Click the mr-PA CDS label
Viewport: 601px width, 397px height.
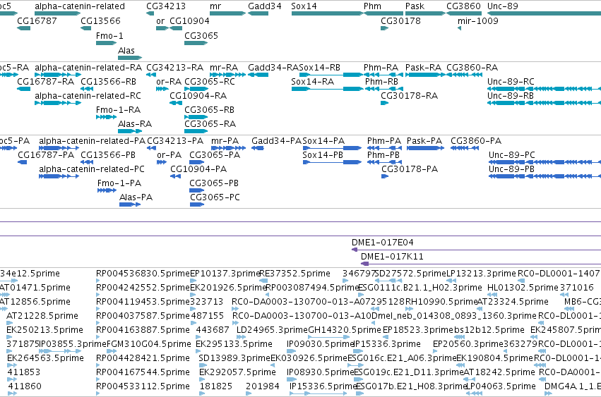225,141
